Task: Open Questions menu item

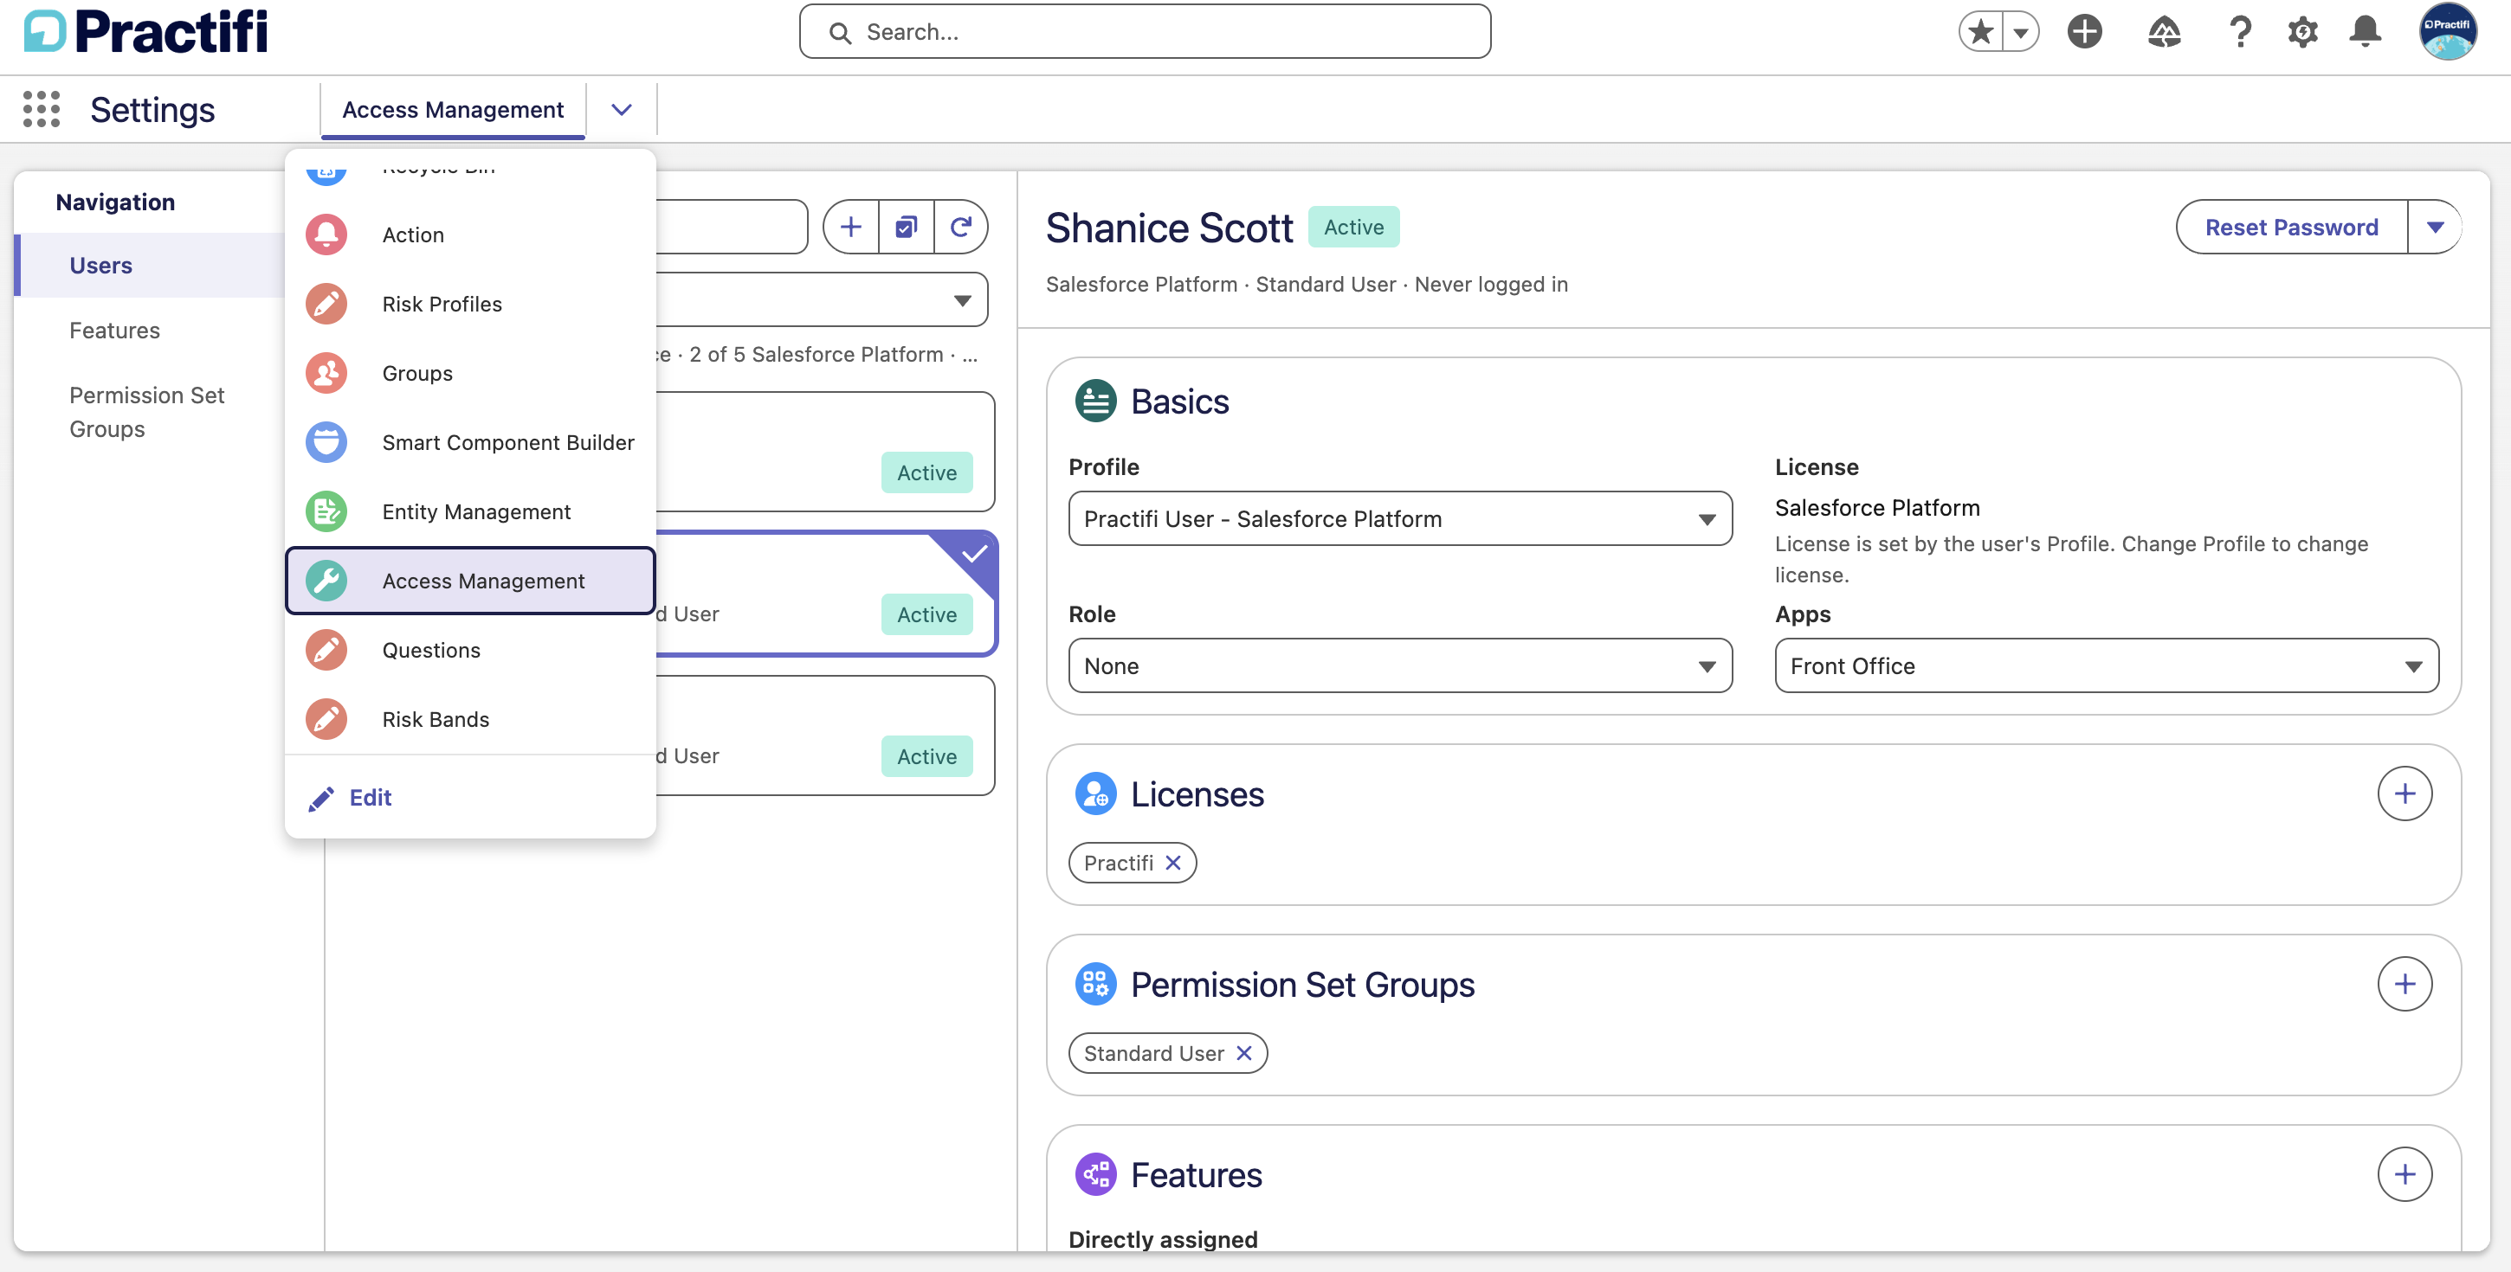Action: pos(470,650)
